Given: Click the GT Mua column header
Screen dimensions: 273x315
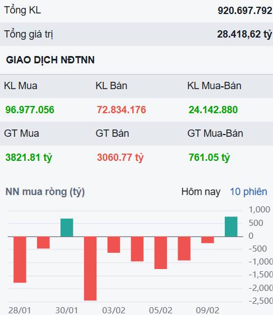Looking at the screenshot, I should click(21, 133).
